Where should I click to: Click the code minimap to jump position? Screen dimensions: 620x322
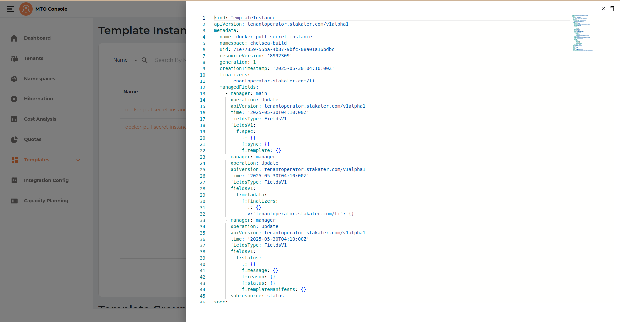pos(582,33)
